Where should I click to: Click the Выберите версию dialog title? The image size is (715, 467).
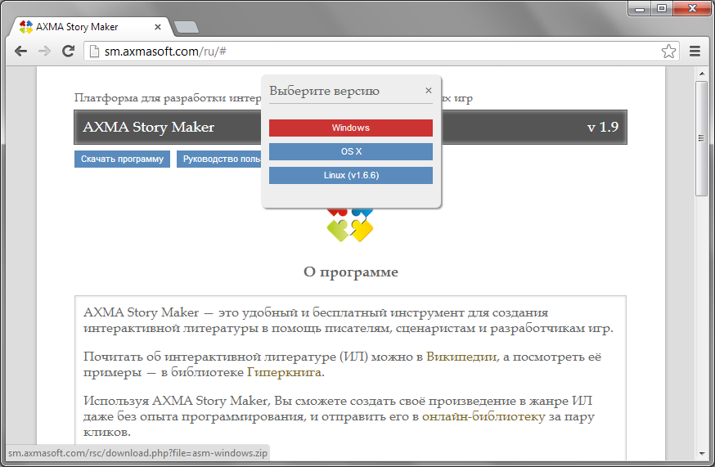click(324, 91)
